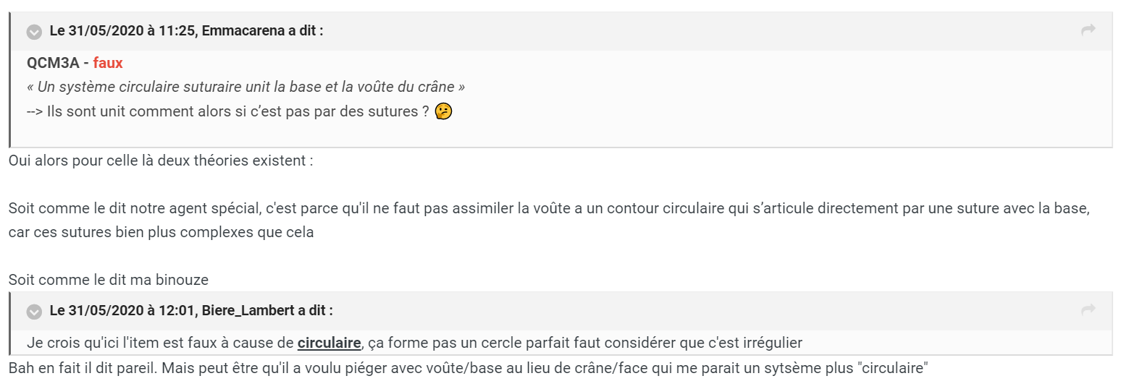Click the share arrow on Biere_Lambert's quote

coord(1088,310)
